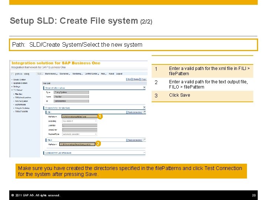Select SBO-Headquarters tree entry
The height and width of the screenshot is (200, 267).
point(23,98)
